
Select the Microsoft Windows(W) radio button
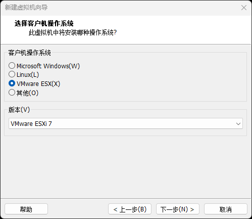pyautogui.click(x=12, y=66)
